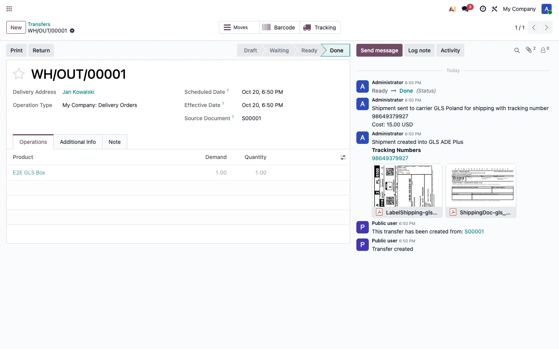Click the New button
The height and width of the screenshot is (349, 559).
coord(16,28)
